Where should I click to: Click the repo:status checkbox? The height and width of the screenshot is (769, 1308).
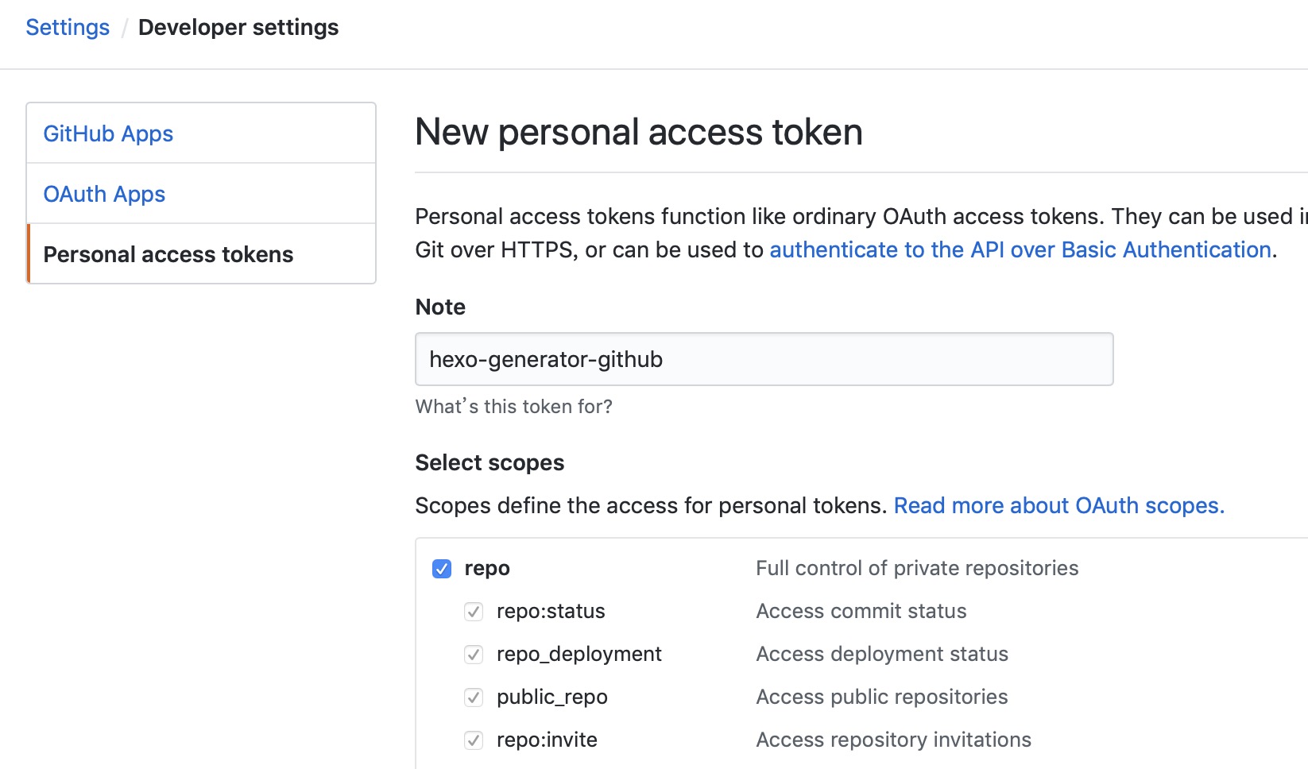[474, 612]
